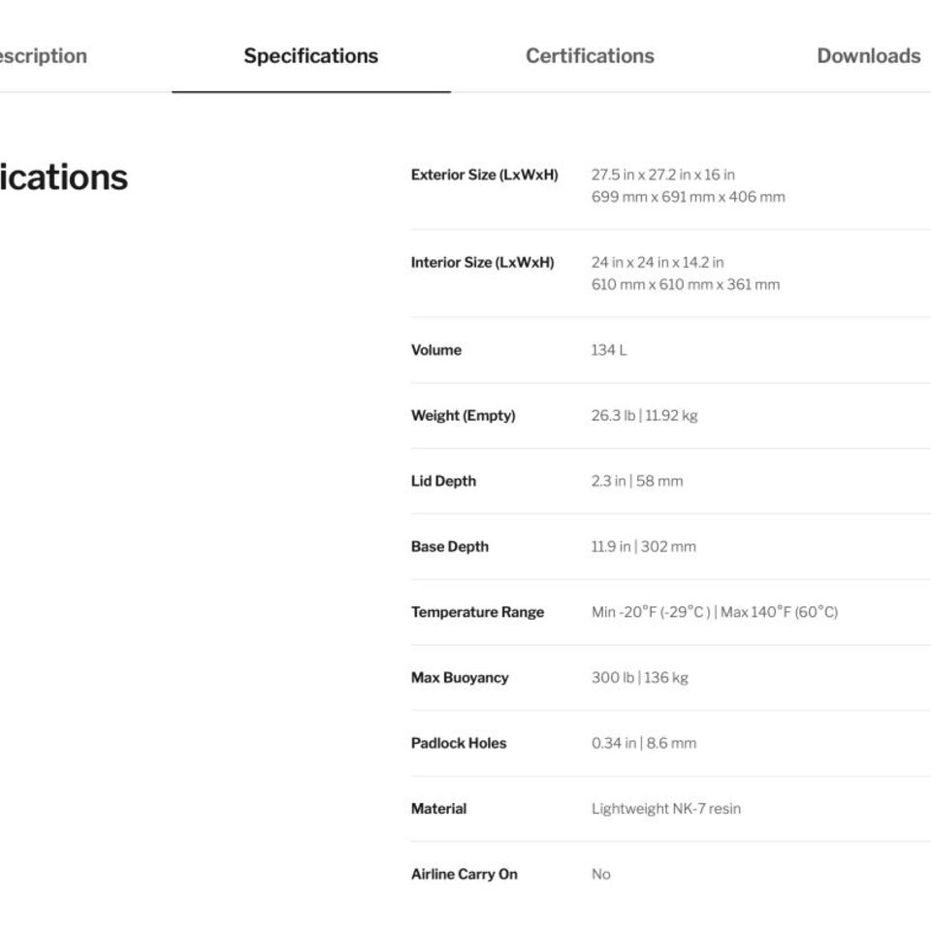Select the Lightweight NK-7 resin value
Image resolution: width=931 pixels, height=931 pixels.
pyautogui.click(x=665, y=809)
